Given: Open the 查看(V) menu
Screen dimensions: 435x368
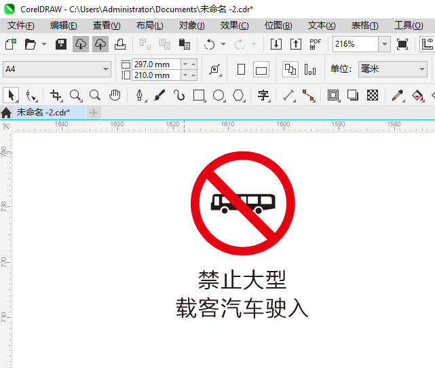Looking at the screenshot, I should pos(107,26).
